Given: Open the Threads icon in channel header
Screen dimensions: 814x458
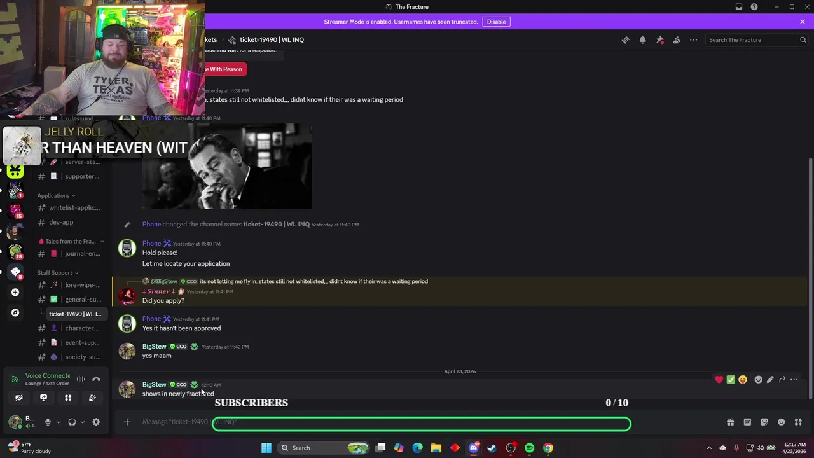Looking at the screenshot, I should (x=626, y=39).
